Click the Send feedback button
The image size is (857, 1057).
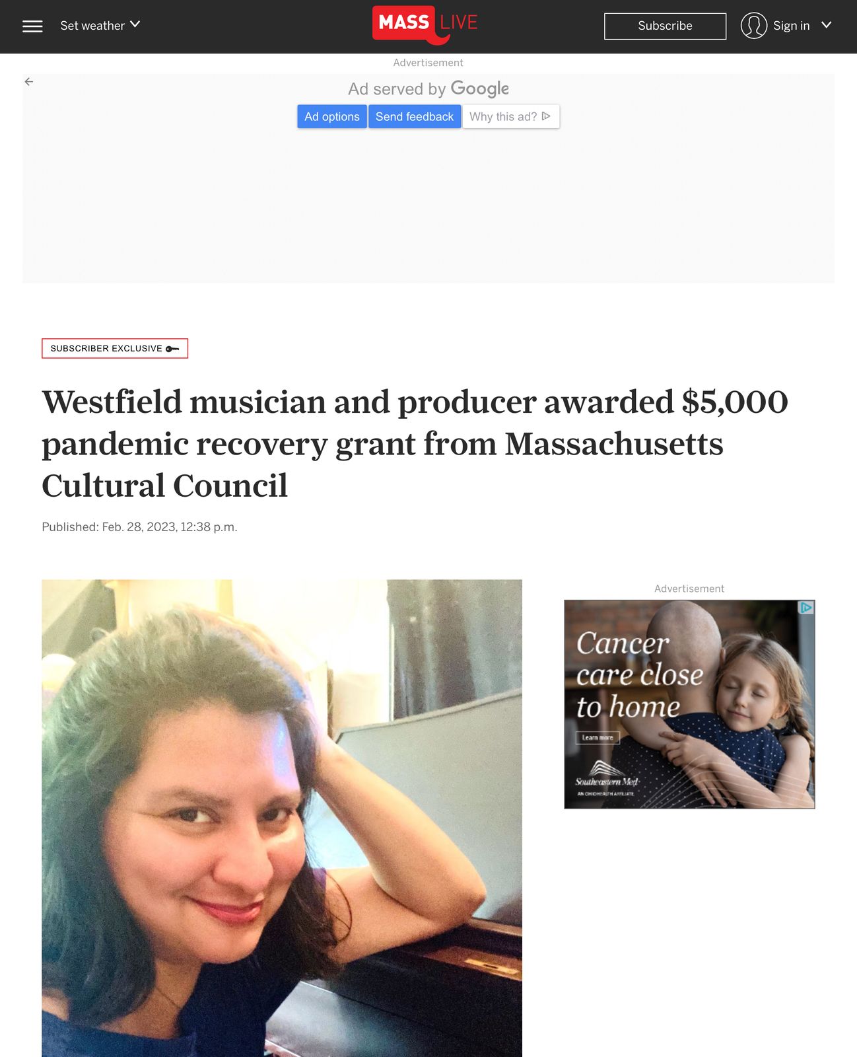[x=415, y=116]
